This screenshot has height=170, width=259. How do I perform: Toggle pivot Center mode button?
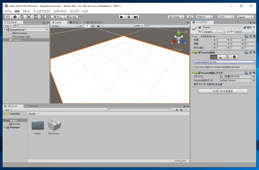58,17
